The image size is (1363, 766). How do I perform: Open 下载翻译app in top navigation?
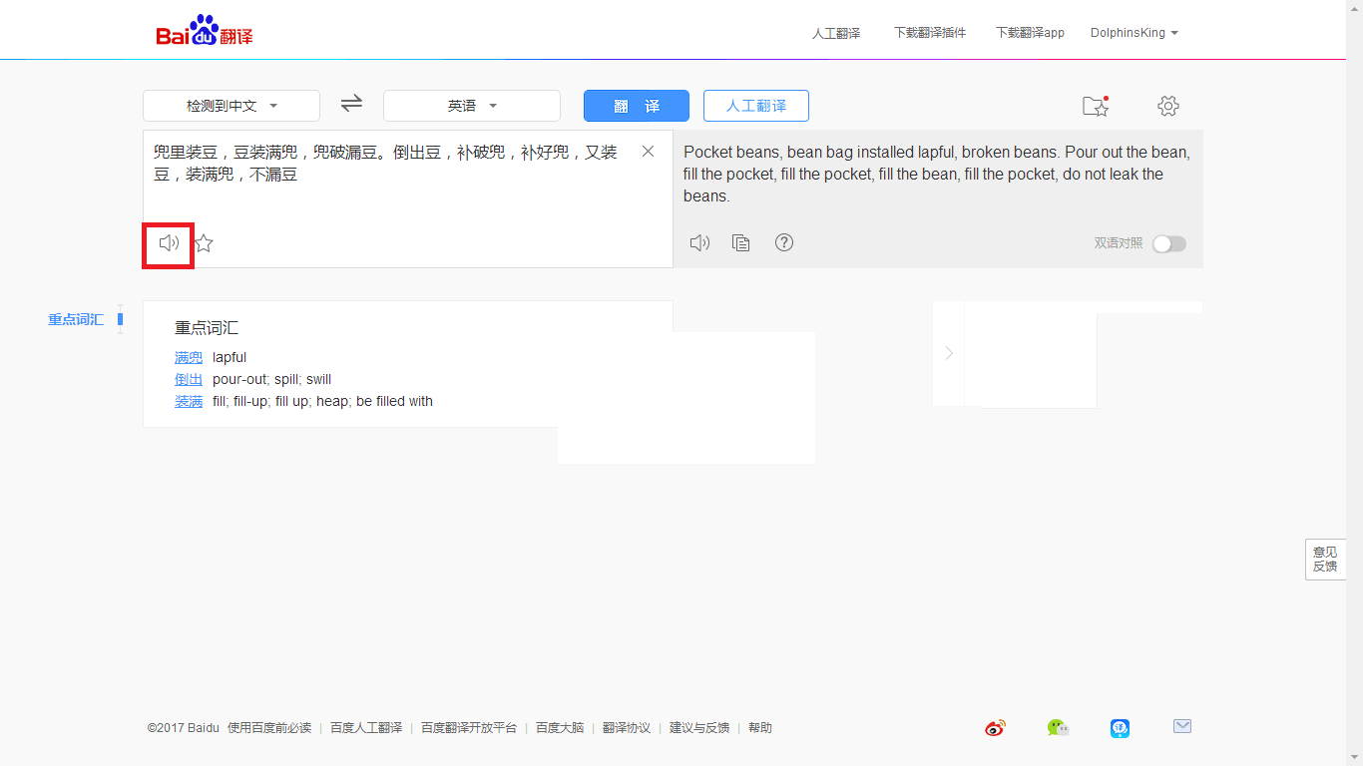coord(1030,33)
